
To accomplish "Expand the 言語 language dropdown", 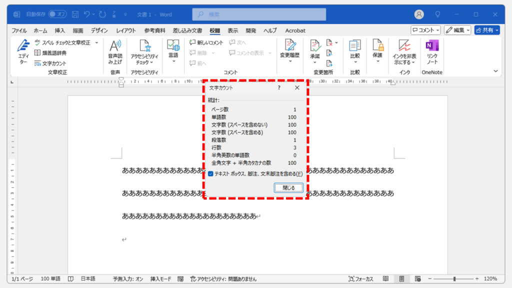I will click(173, 52).
